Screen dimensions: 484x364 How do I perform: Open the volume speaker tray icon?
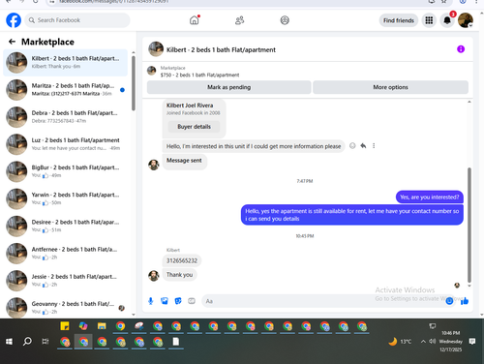coord(433,341)
